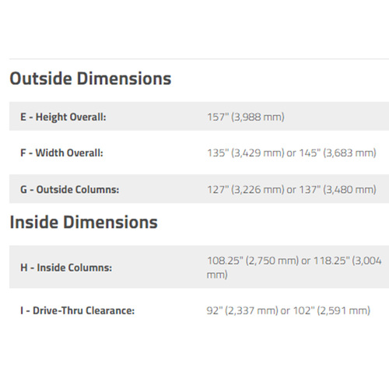Click the shaded Inside Columns row

199,267
